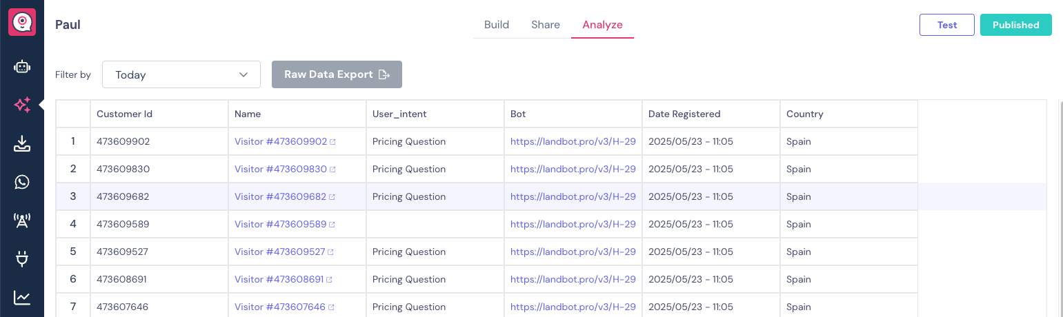This screenshot has width=1063, height=317.
Task: Click the Test button
Action: coord(947,25)
